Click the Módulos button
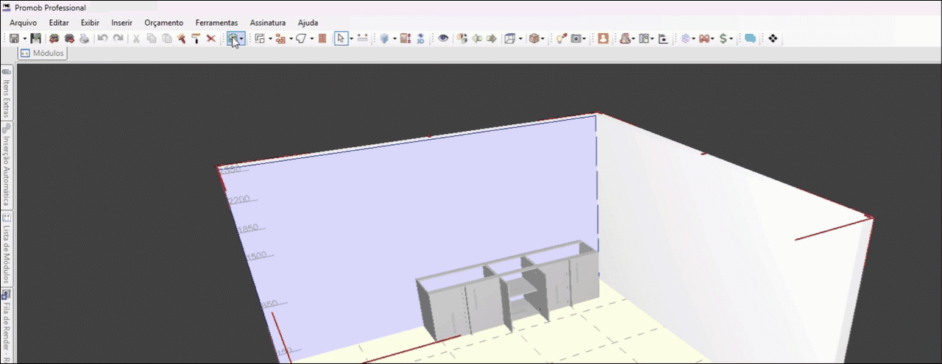This screenshot has width=942, height=364. (43, 54)
